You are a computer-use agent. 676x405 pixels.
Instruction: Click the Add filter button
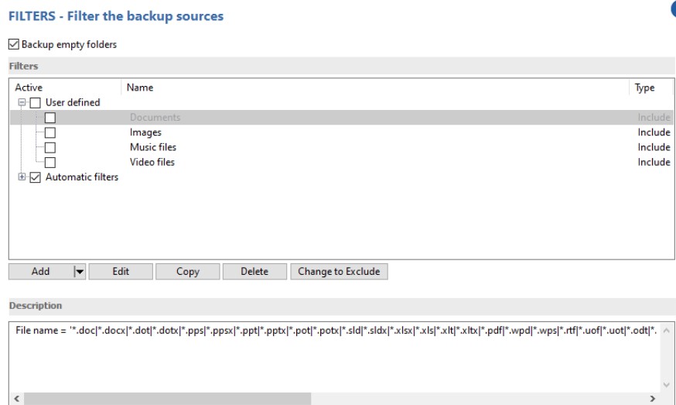click(x=40, y=272)
